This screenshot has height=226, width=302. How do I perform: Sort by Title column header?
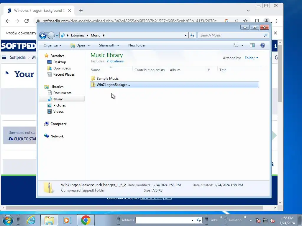pyautogui.click(x=239, y=70)
